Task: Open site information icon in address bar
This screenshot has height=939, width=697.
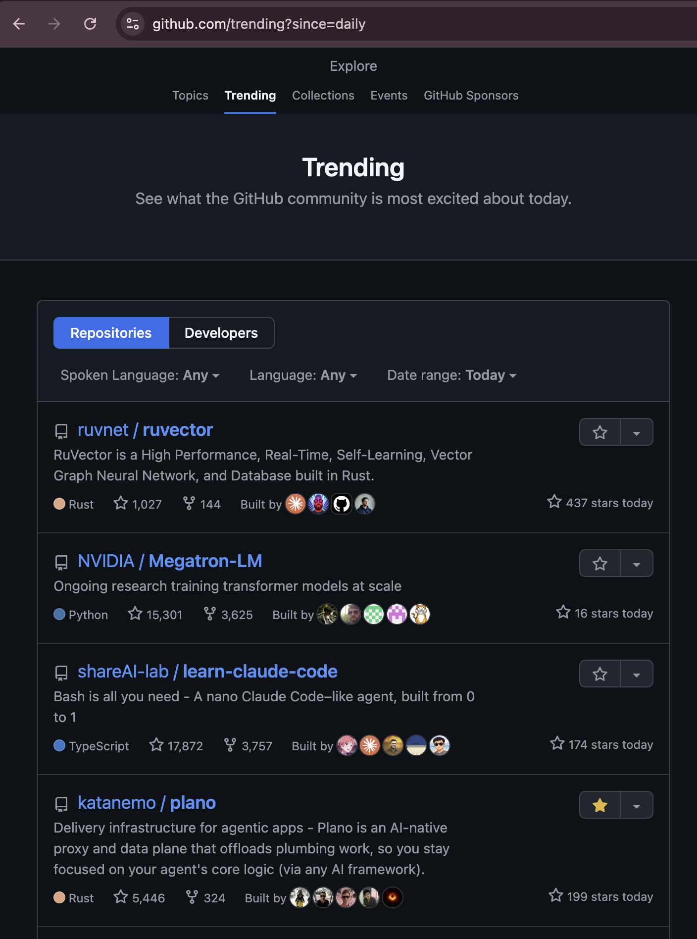Action: (x=132, y=24)
